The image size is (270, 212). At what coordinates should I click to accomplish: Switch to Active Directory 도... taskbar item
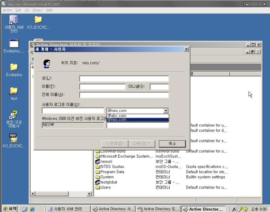[158, 209]
